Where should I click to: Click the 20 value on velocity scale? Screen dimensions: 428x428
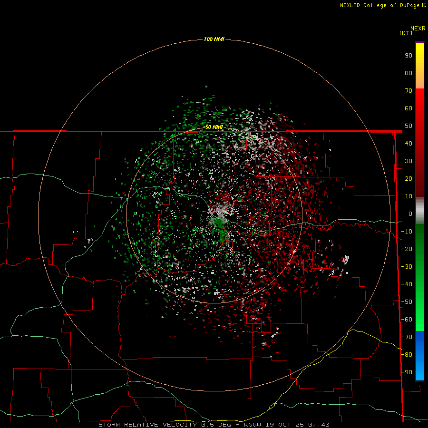(x=409, y=178)
